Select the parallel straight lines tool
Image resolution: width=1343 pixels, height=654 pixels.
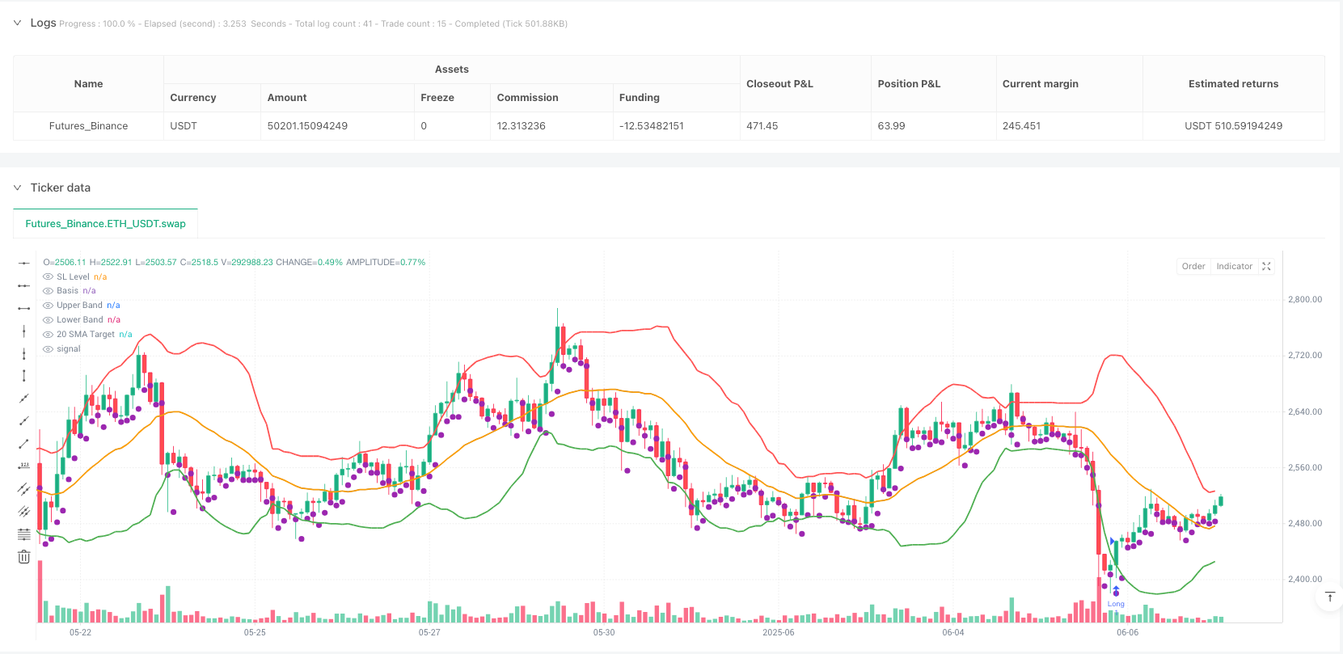click(x=24, y=511)
